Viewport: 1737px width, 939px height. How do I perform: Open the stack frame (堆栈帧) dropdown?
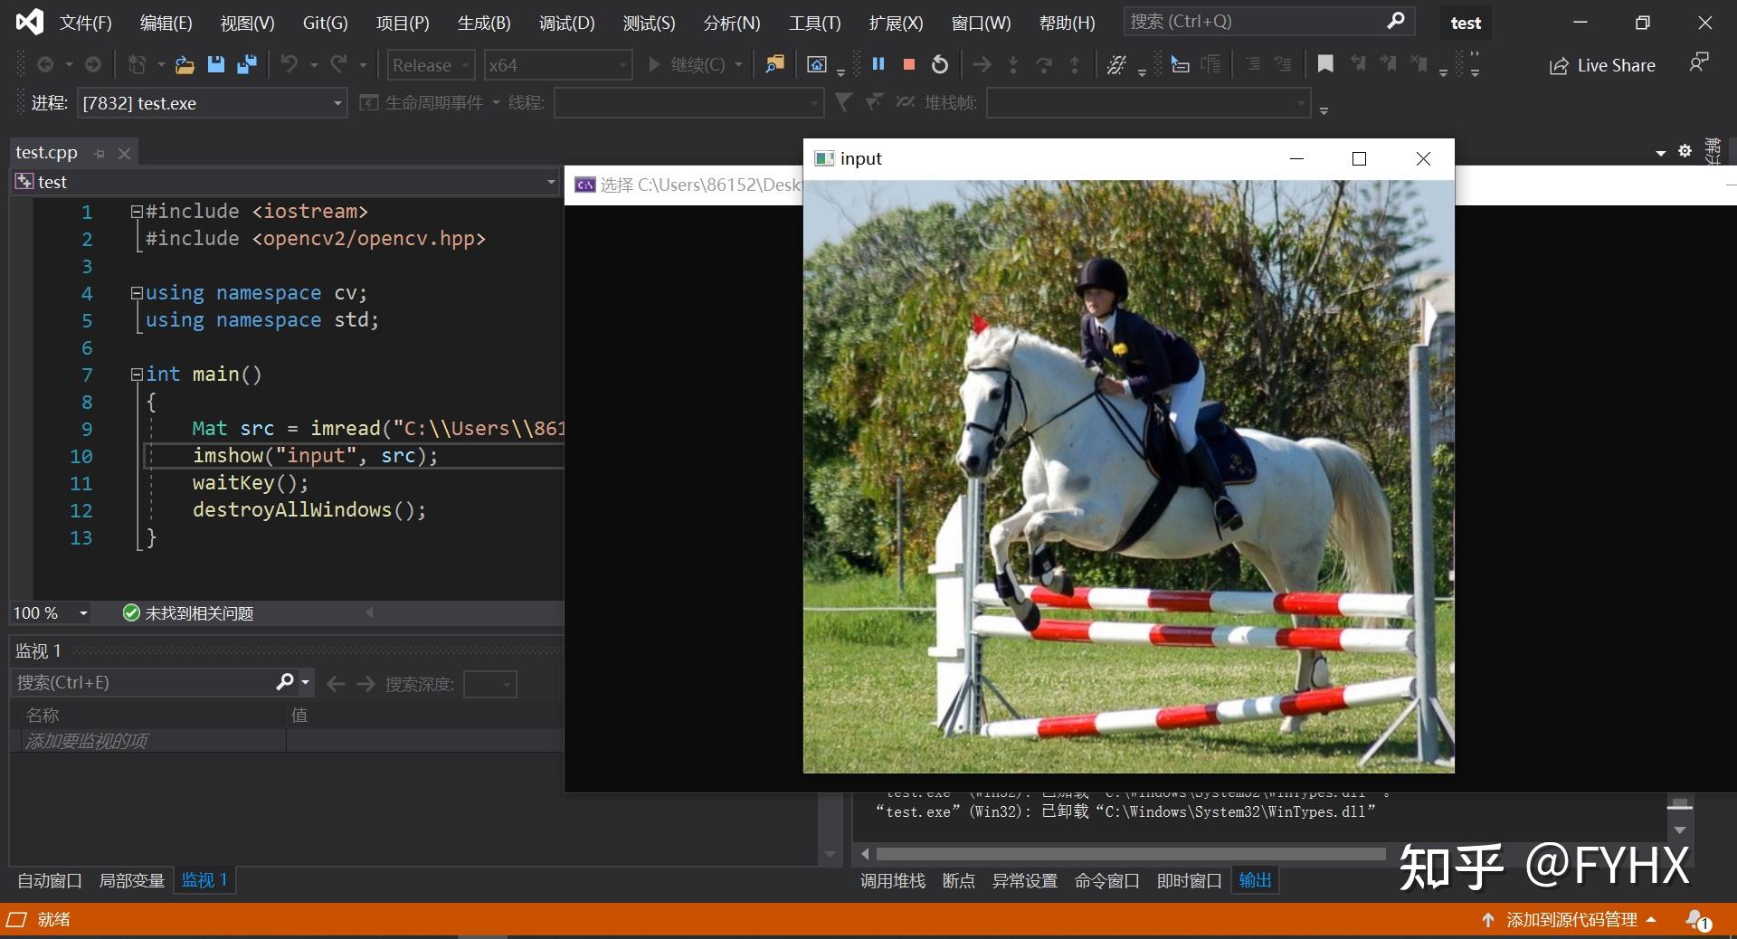(x=1148, y=103)
